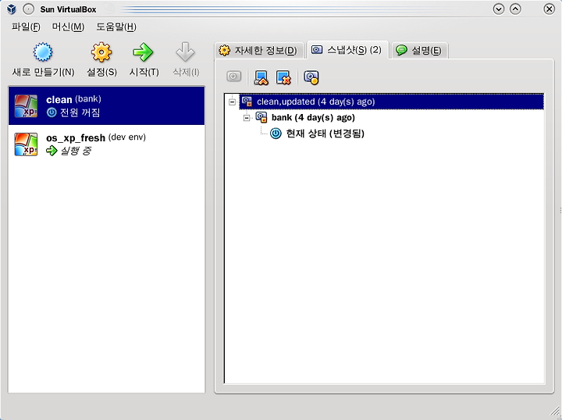This screenshot has width=562, height=420.
Task: Minimize the Sun VirtualBox window
Action: pyautogui.click(x=499, y=9)
